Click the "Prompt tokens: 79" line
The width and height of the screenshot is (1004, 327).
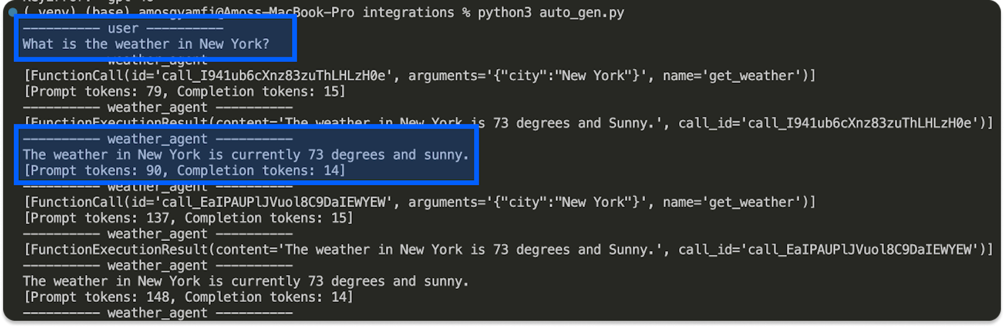pyautogui.click(x=184, y=92)
